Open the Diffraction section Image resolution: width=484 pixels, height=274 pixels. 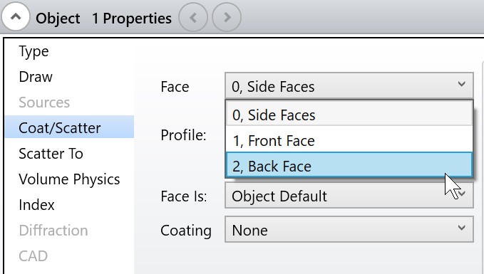[x=53, y=231]
